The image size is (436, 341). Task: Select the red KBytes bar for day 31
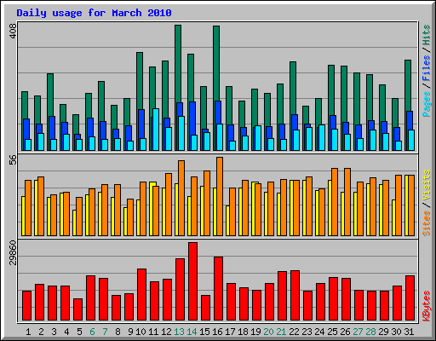[410, 298]
